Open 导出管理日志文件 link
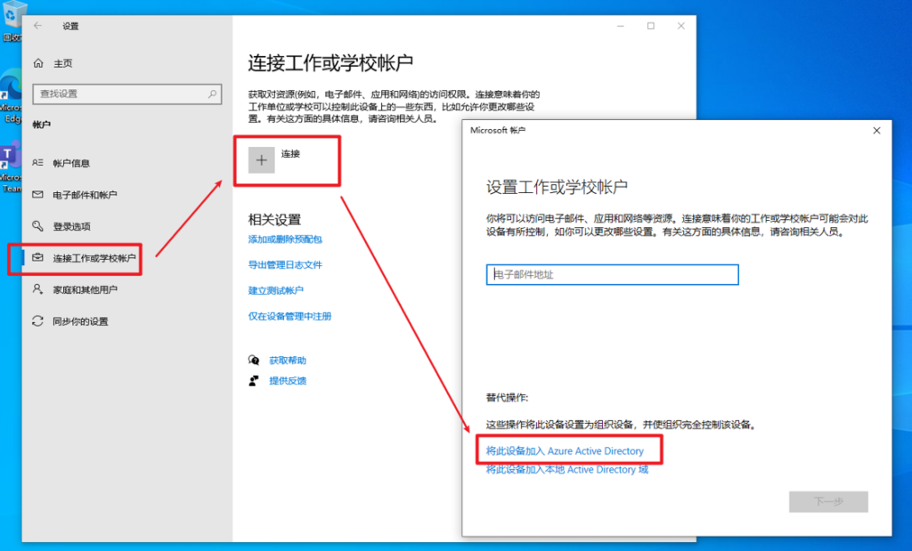The height and width of the screenshot is (551, 912). pyautogui.click(x=285, y=265)
